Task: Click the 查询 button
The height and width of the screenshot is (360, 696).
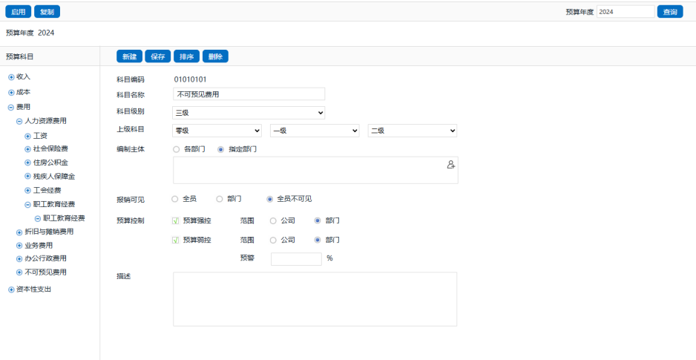Action: [669, 12]
